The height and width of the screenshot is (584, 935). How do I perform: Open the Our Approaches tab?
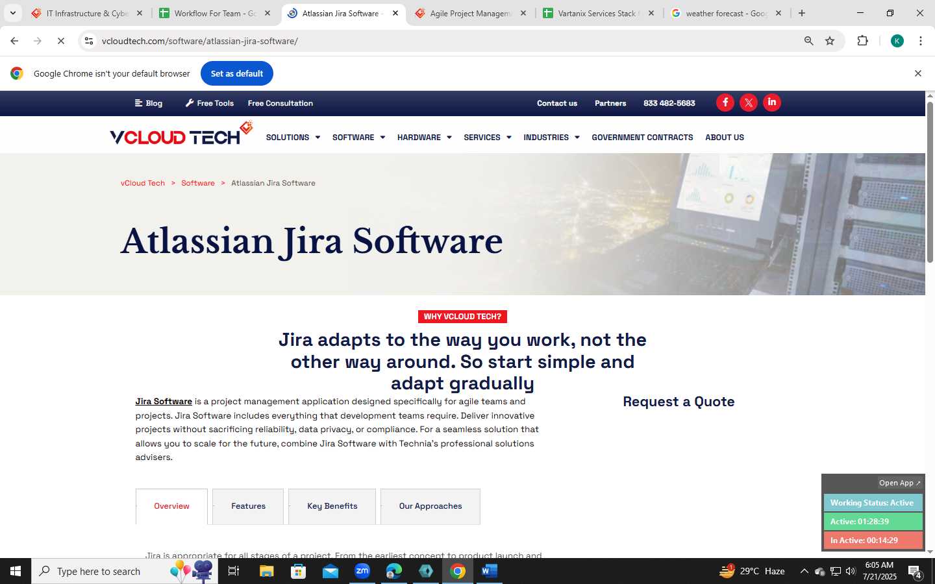[430, 506]
